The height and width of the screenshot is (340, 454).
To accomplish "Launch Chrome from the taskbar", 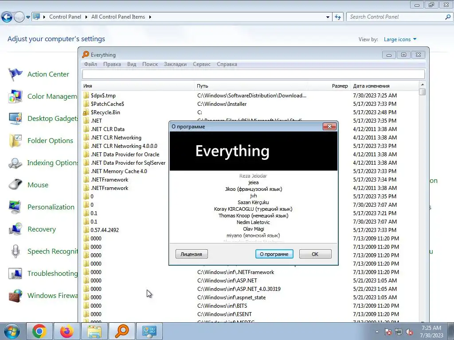I will [x=39, y=331].
